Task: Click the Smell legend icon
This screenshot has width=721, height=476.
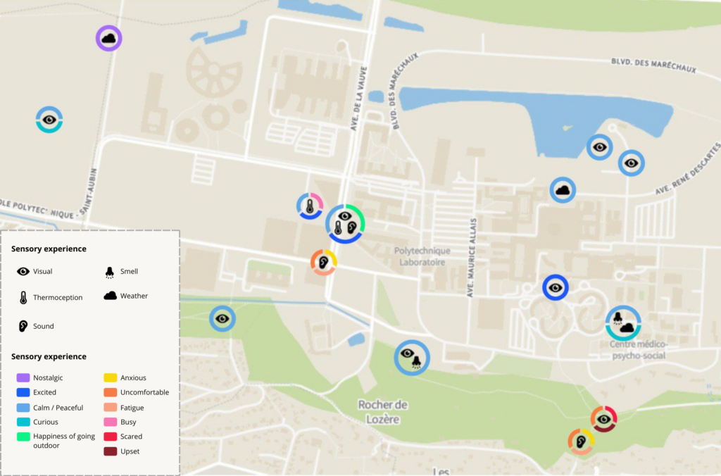Action: point(110,272)
